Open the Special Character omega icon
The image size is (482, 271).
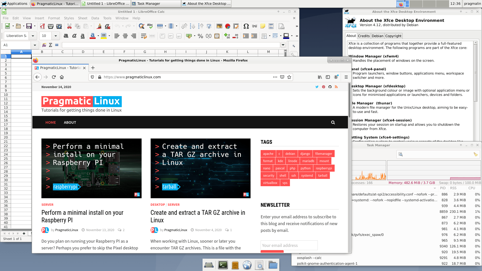pos(246,26)
